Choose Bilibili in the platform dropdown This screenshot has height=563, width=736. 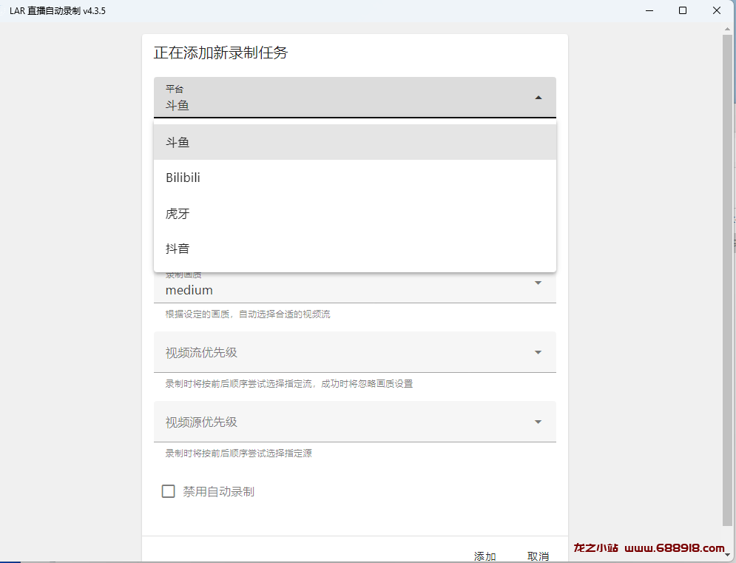[355, 178]
